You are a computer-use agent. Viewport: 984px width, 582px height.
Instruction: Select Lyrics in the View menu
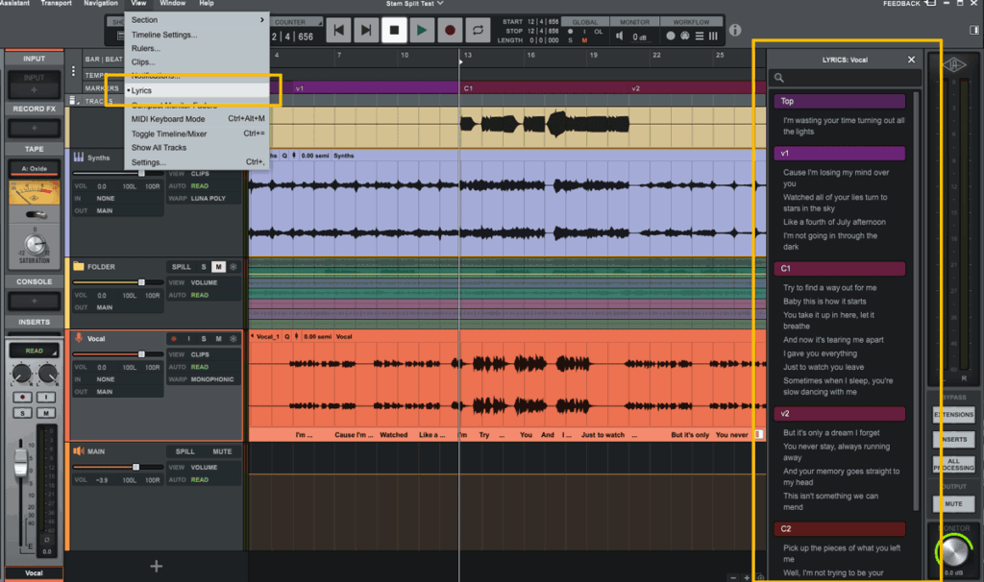tap(197, 90)
